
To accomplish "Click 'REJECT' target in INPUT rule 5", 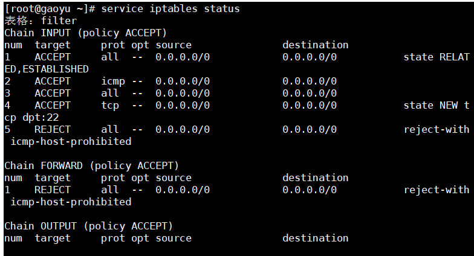I will coord(53,129).
